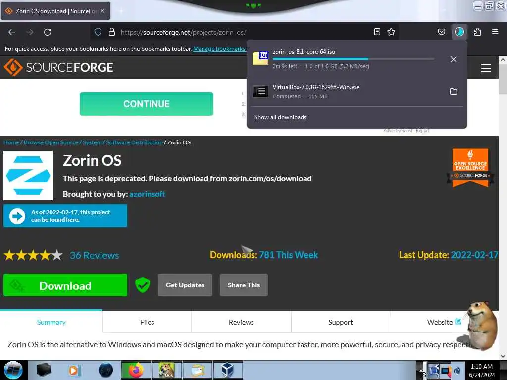Screen dimensions: 507x380
Task: Click the forward navigation arrow
Action: [30, 32]
